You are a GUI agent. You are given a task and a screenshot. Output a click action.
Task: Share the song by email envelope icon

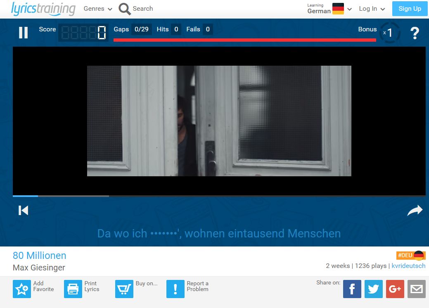pyautogui.click(x=416, y=289)
